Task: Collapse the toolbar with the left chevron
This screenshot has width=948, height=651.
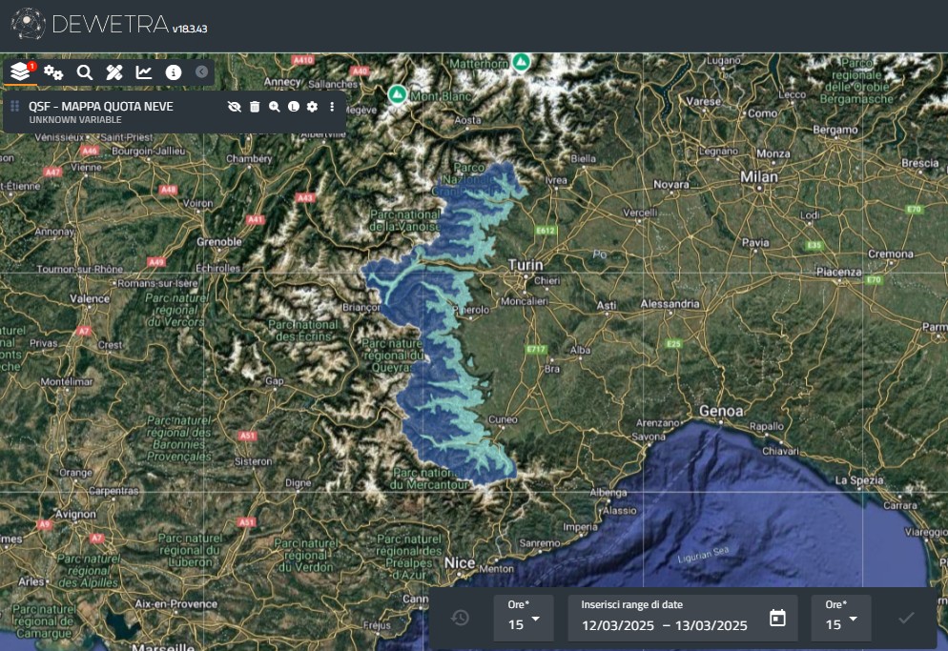Action: coord(201,71)
